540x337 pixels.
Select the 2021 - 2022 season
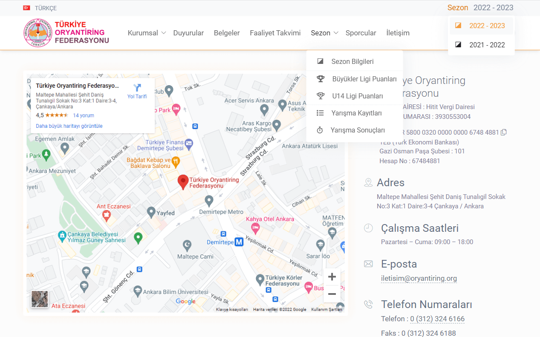pos(481,45)
